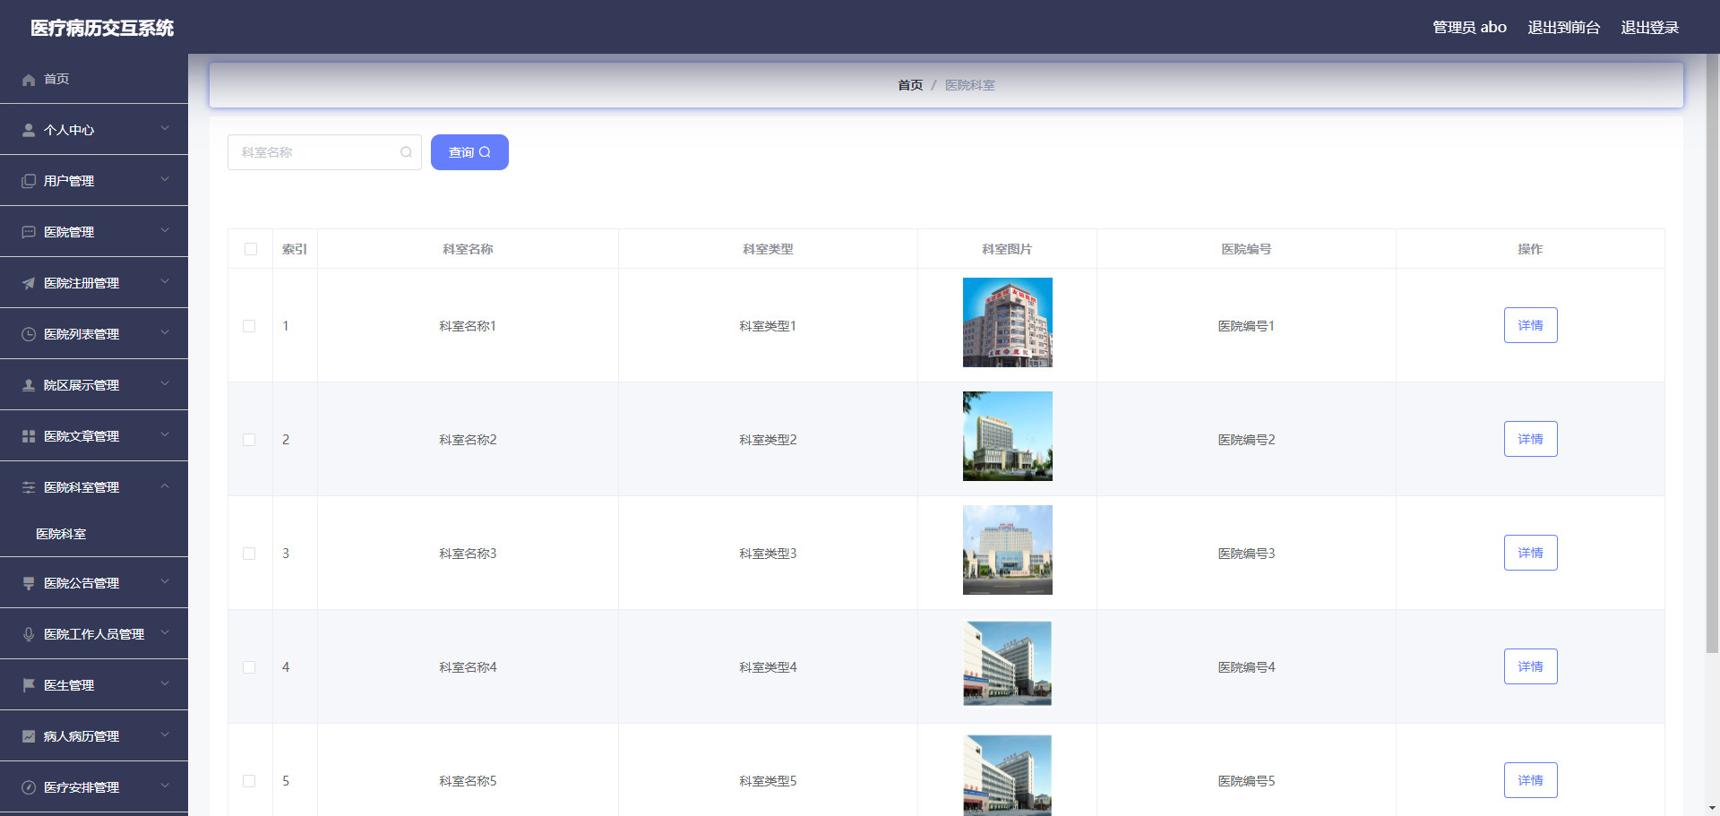Click the magnifier icon inside the 科室名称 search box
Screen dimensions: 1720x816
[x=406, y=152]
